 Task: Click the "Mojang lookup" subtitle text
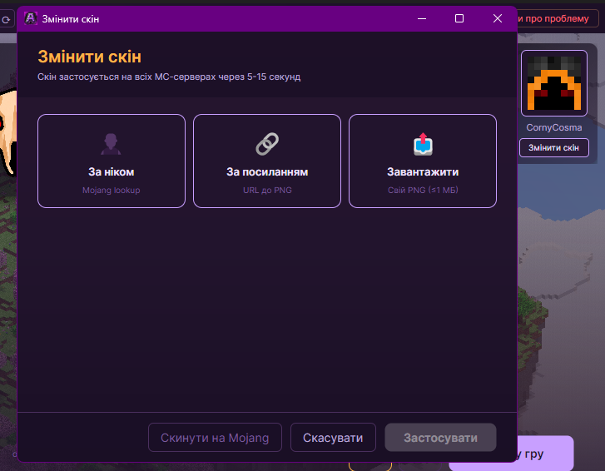click(112, 191)
